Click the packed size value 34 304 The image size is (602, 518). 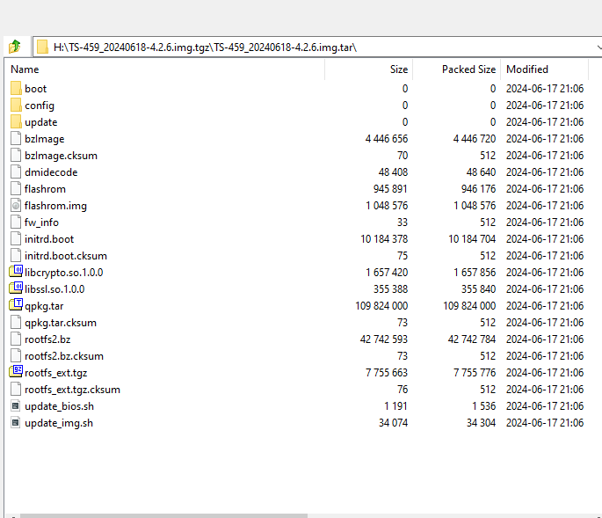[x=481, y=423]
